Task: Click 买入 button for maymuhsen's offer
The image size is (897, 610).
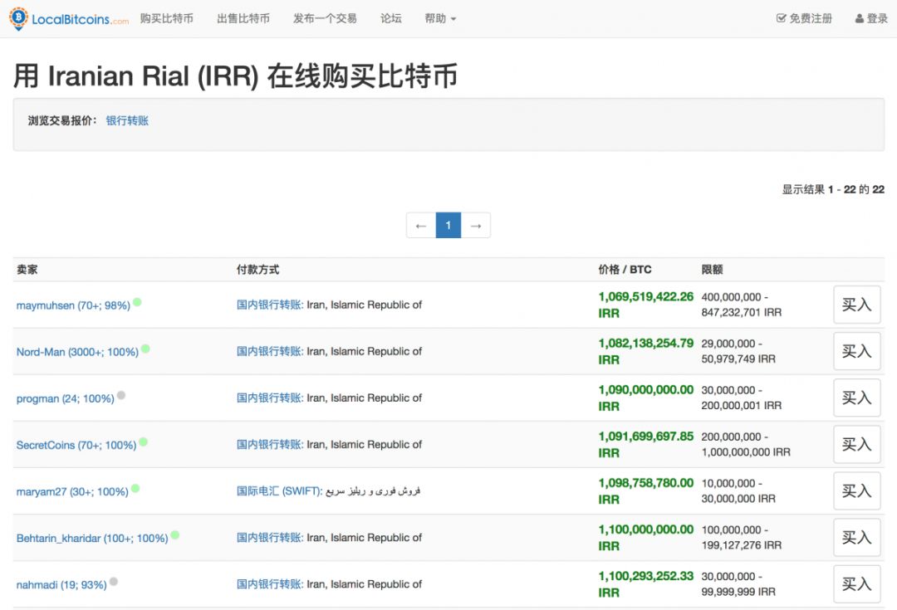Action: coord(856,305)
